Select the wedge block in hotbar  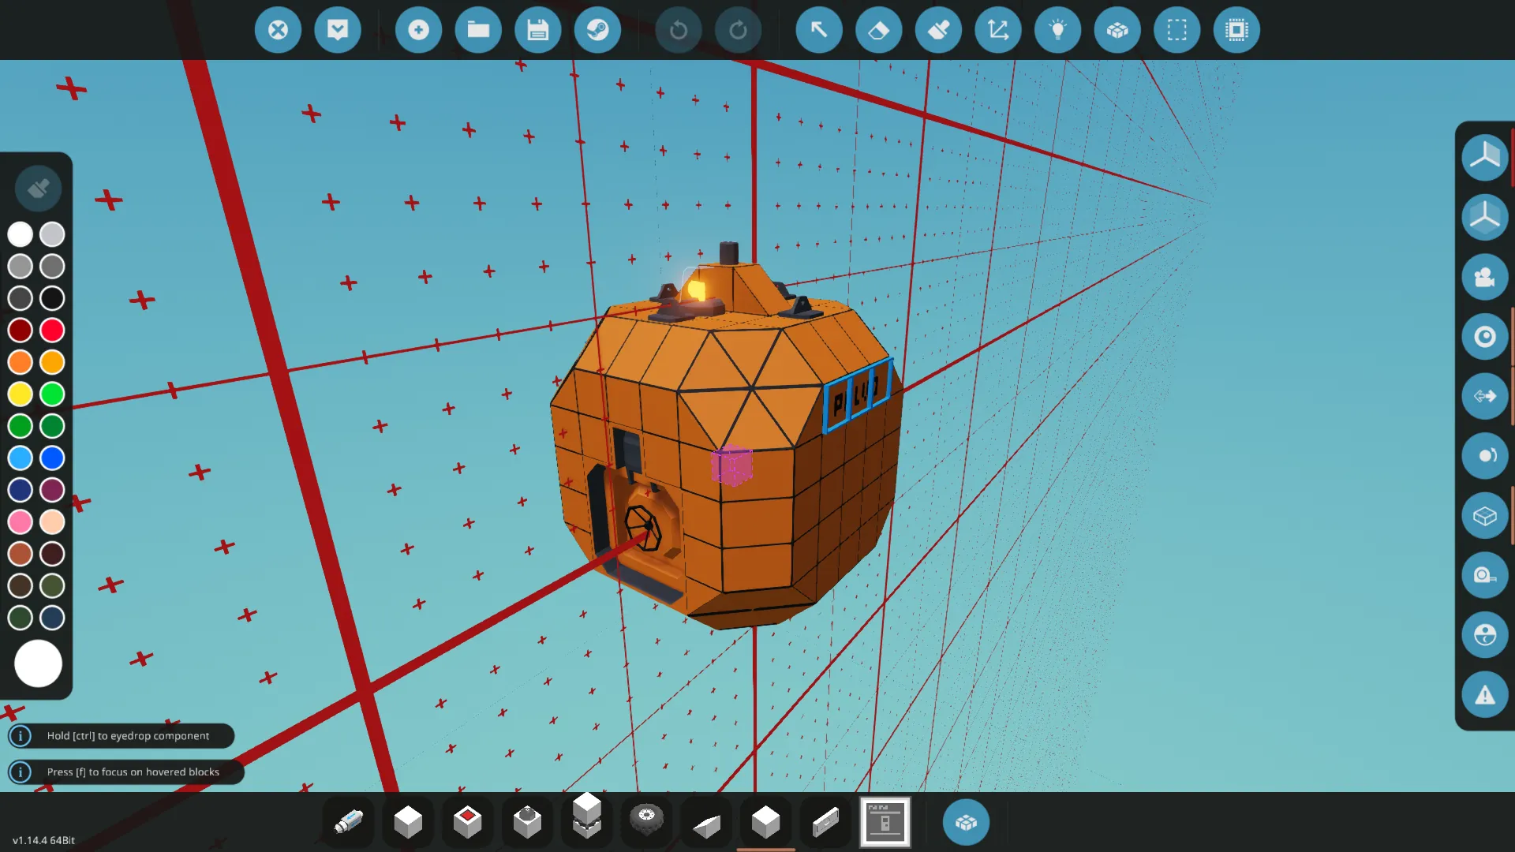click(x=706, y=824)
